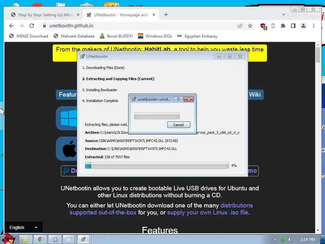Reload the unetbootin.github.io page
This screenshot has width=325, height=244.
(x=32, y=26)
